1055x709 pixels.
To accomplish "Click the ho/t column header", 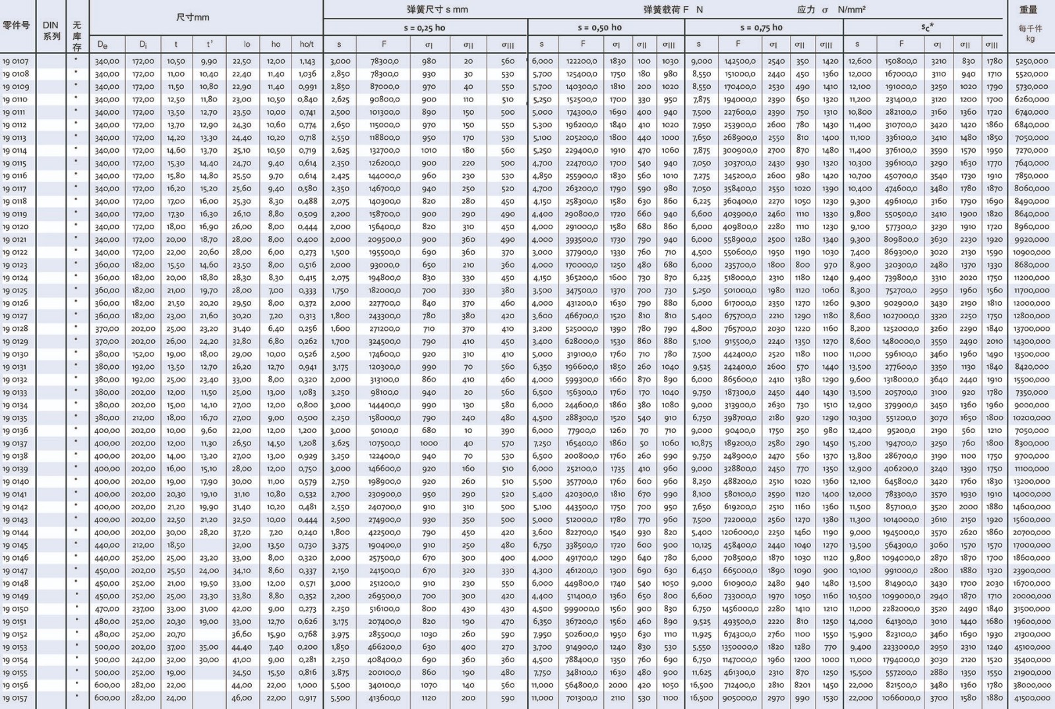I will coord(307,45).
